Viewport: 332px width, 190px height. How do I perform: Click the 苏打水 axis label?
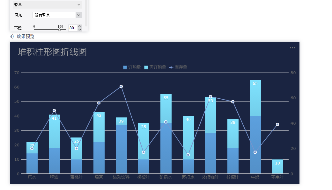[x=188, y=177]
